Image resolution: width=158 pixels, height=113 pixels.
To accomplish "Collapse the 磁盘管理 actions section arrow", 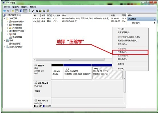I will coord(155,19).
